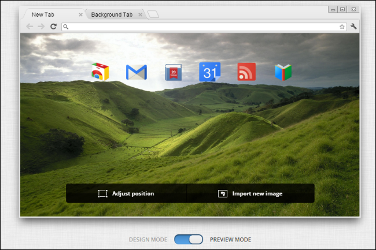Screen dimensions: 376x250
Task: Open the Google Calendar 31 icon
Action: (210, 72)
